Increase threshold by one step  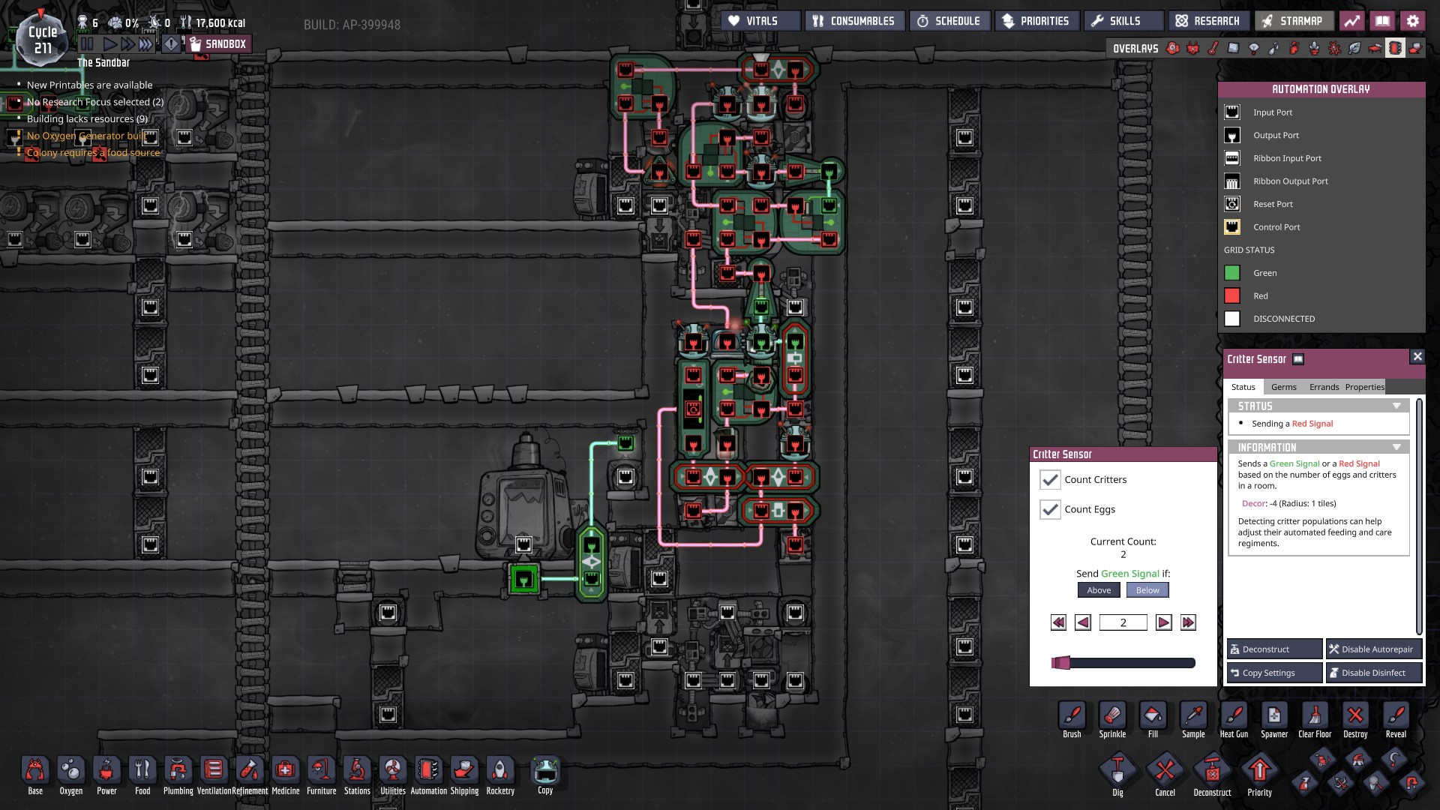[1163, 622]
